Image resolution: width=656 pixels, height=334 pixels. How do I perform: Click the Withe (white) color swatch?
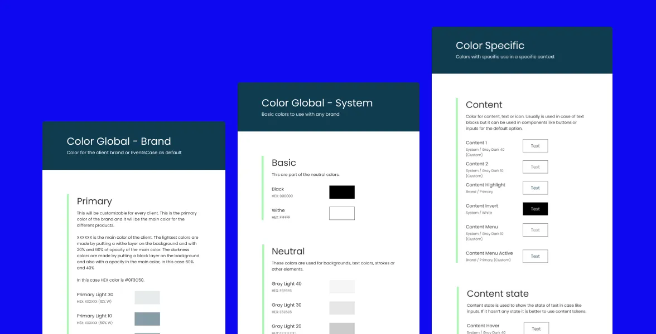[x=342, y=213]
